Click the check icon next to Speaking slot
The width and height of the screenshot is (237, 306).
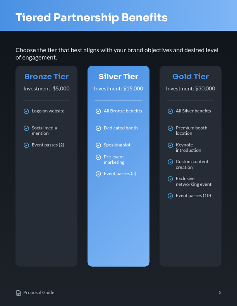98,145
